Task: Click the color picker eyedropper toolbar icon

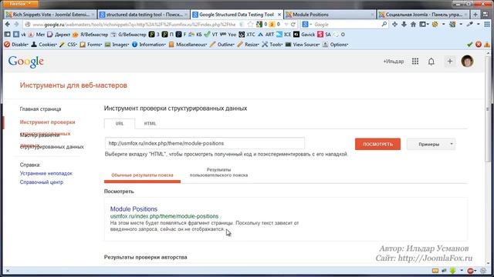Action: point(470,24)
